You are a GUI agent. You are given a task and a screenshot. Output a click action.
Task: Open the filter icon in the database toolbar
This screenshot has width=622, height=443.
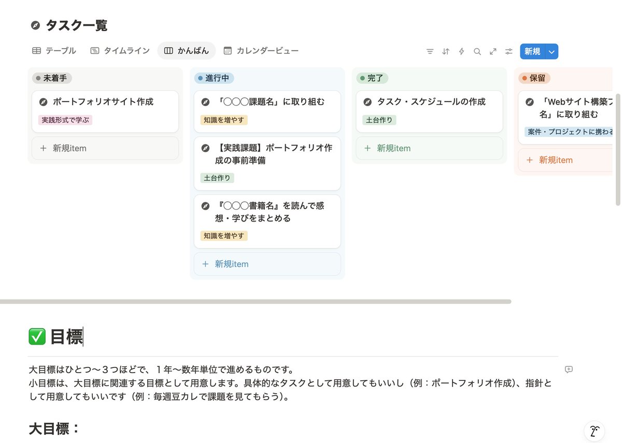[x=430, y=51]
